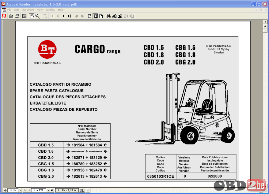Click the Find binoculars icon
Image resolution: width=269 pixels, height=194 pixels.
point(109,16)
